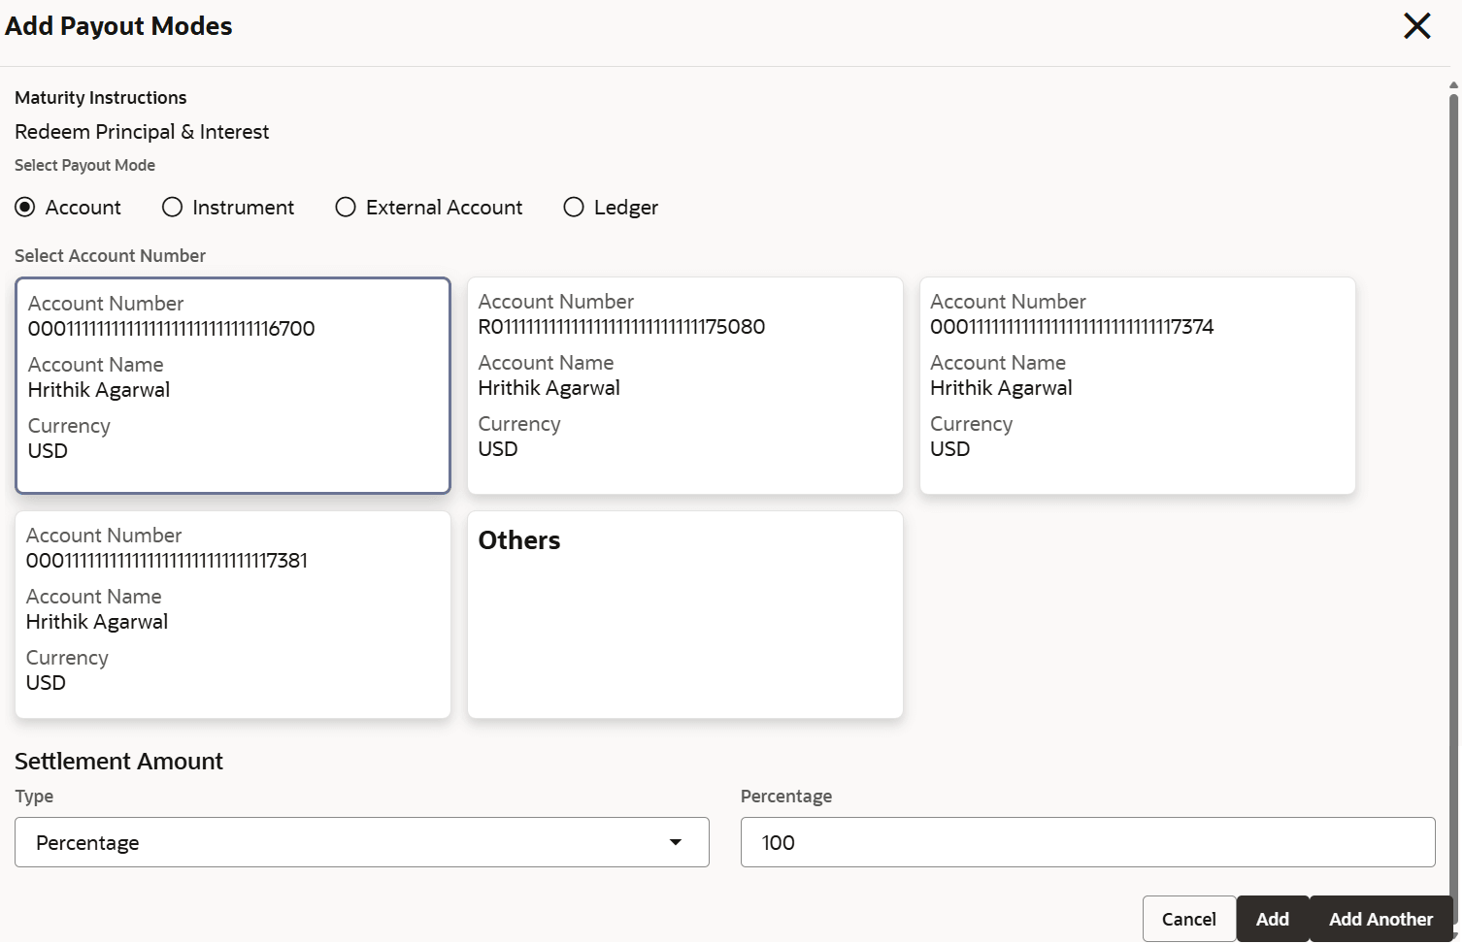Choose the External Account payout mode
This screenshot has height=944, width=1464.
tap(346, 208)
